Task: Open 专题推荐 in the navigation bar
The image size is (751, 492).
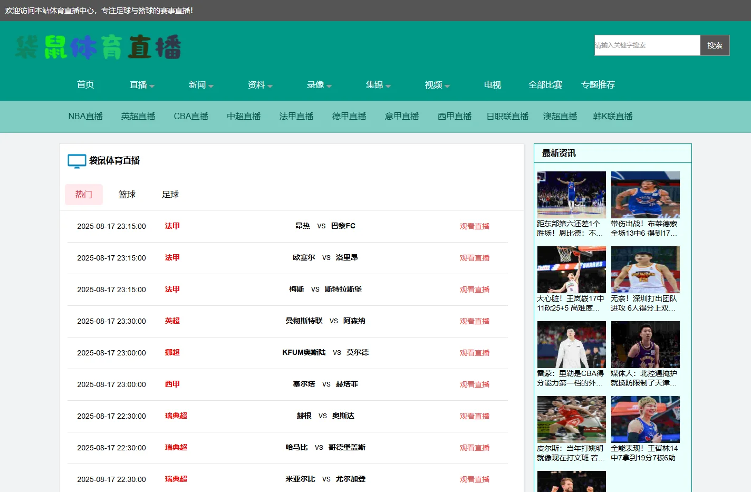Action: coord(598,85)
